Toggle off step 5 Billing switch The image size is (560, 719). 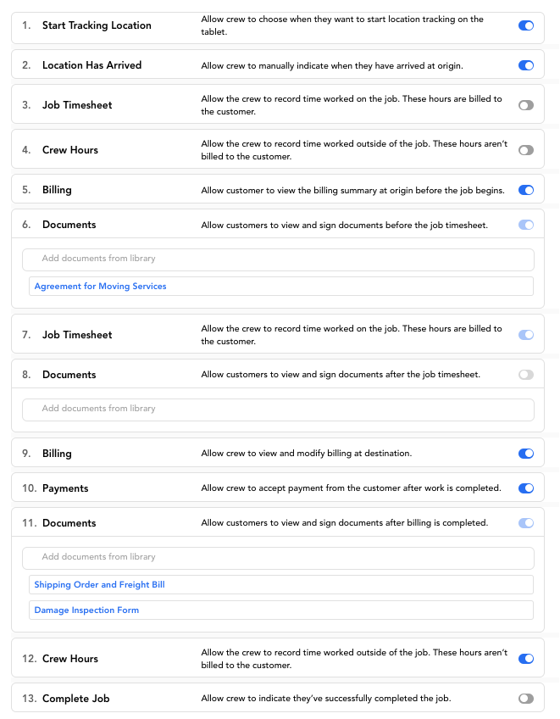pos(525,190)
